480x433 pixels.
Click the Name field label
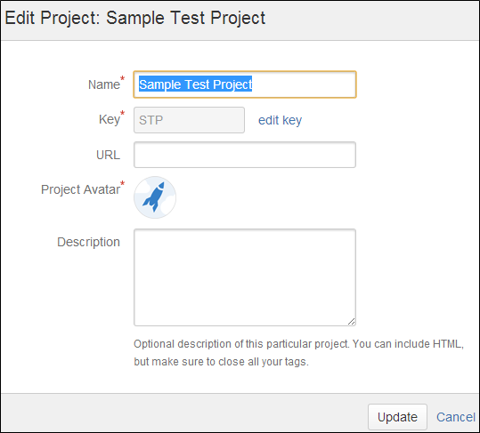pyautogui.click(x=104, y=84)
